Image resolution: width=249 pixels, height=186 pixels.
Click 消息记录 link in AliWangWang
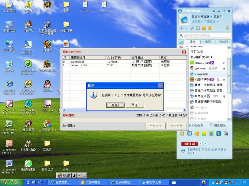point(218,125)
